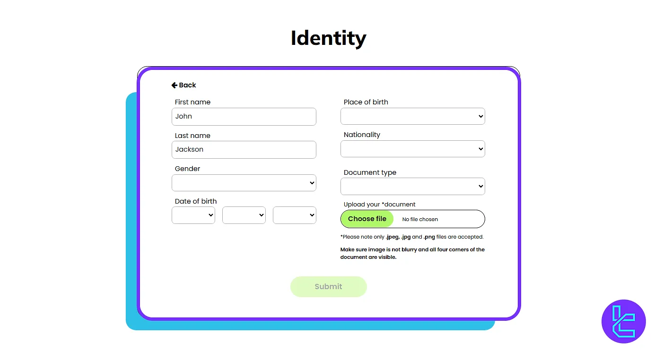This screenshot has width=654, height=351.
Task: Click the Gender field label
Action: (x=187, y=169)
